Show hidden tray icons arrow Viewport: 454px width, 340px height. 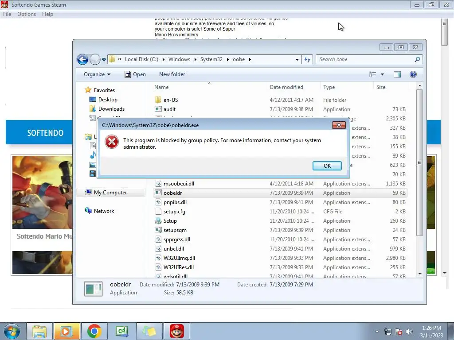point(377,332)
